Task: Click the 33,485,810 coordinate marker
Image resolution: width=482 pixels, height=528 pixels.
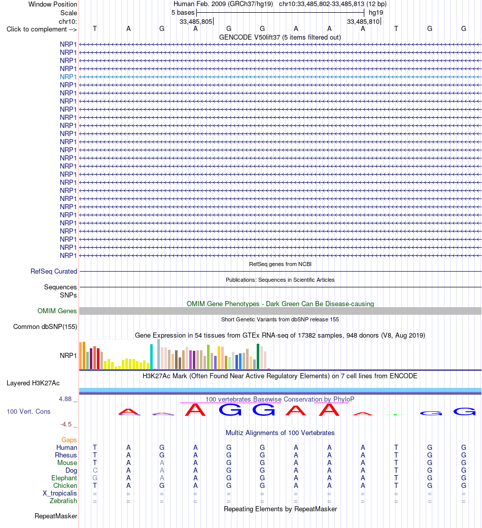Action: coord(363,21)
